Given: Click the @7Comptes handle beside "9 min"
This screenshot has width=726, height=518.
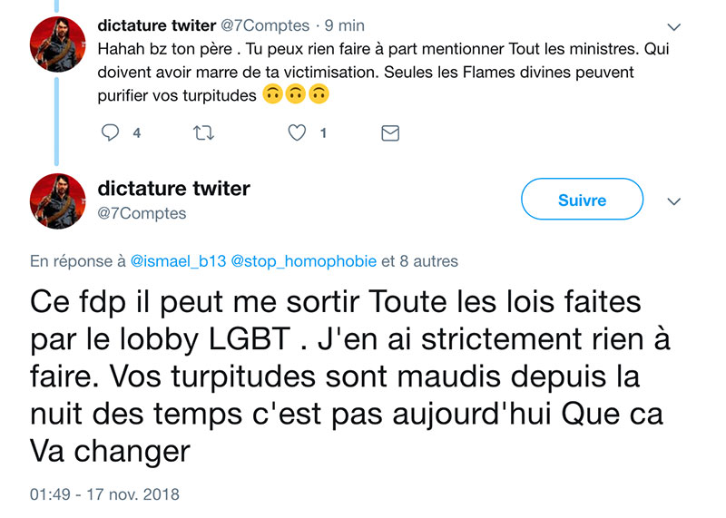Looking at the screenshot, I should (x=264, y=26).
